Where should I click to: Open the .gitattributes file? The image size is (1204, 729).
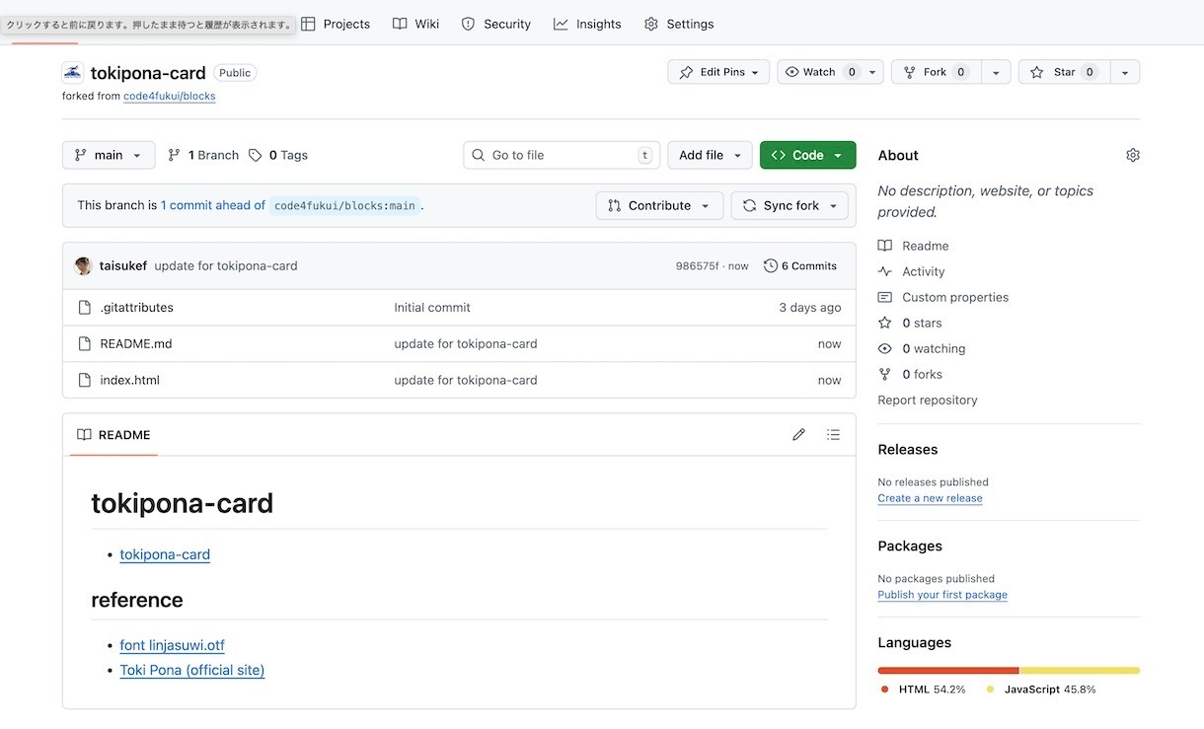tap(136, 307)
